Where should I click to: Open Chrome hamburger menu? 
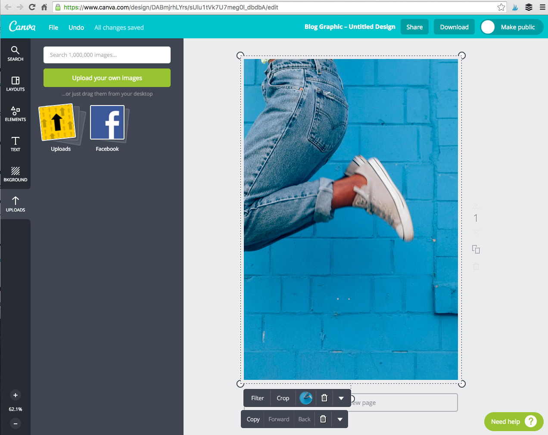tap(542, 7)
